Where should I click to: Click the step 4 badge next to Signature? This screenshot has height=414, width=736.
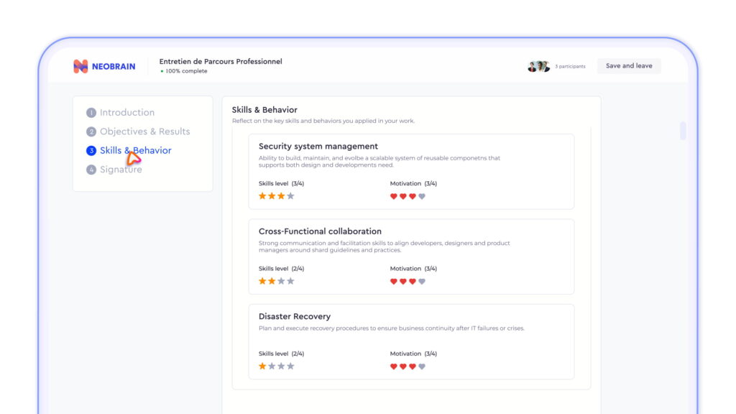pyautogui.click(x=91, y=169)
